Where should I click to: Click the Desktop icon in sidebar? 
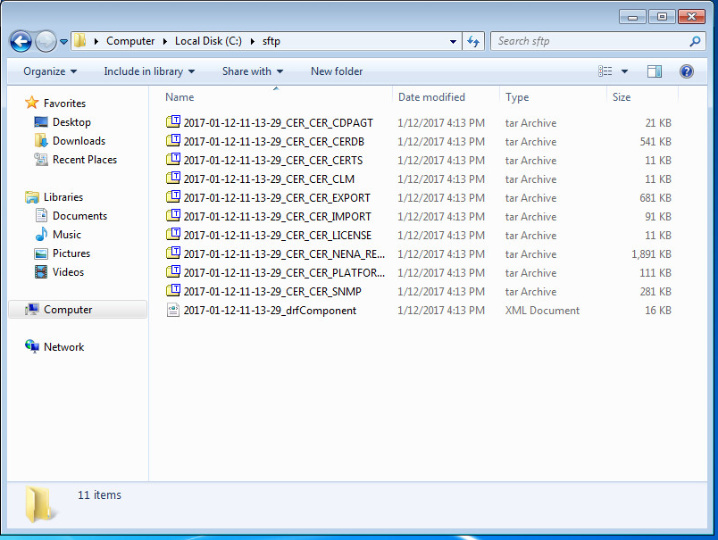(41, 121)
